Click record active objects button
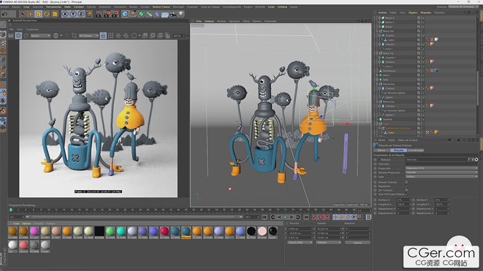483x271 pixels. (314, 217)
